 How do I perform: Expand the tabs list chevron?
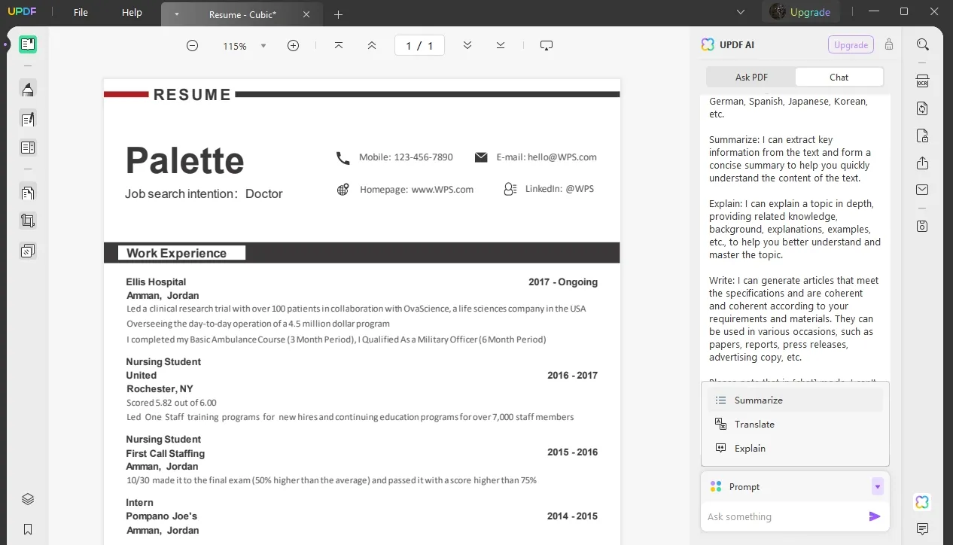(x=740, y=12)
